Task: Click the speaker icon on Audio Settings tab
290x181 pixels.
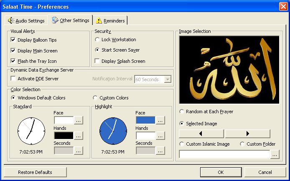Action: [11, 20]
